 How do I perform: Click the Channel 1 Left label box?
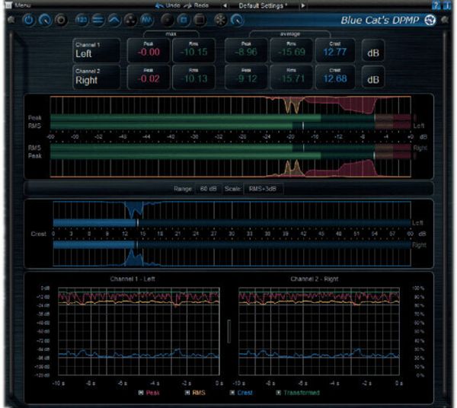coord(97,50)
